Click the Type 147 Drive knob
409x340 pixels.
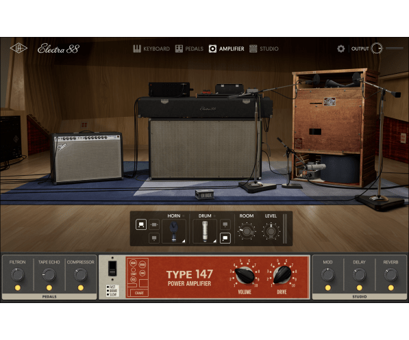click(282, 275)
